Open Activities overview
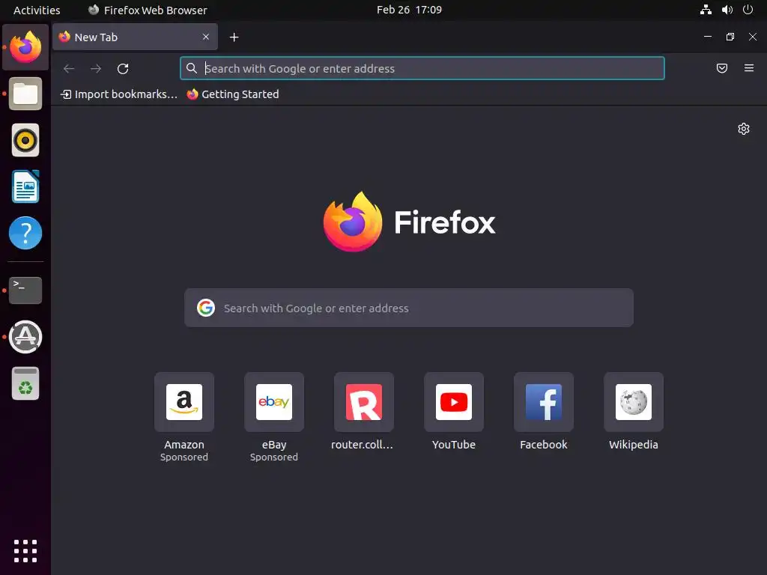The image size is (767, 575). pyautogui.click(x=37, y=10)
